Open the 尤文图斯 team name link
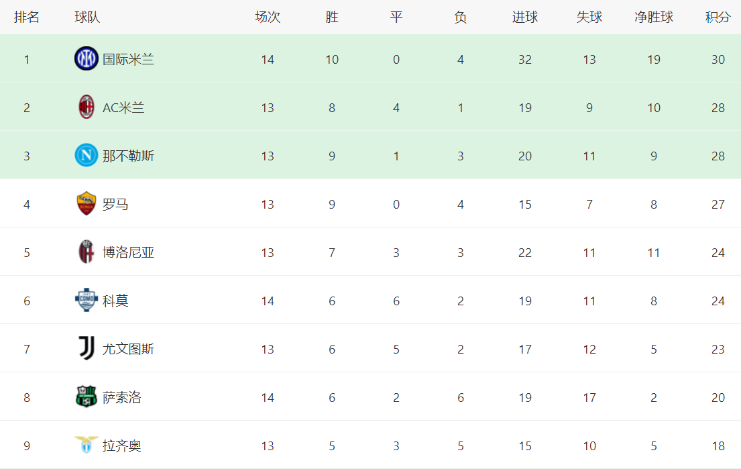 [128, 349]
